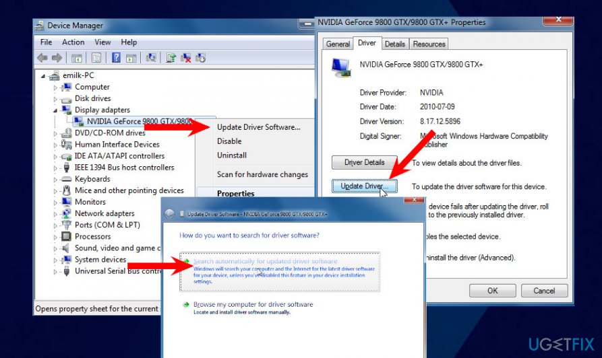Click the Driver Date value 2010-07-09
The height and width of the screenshot is (358, 602).
click(437, 106)
